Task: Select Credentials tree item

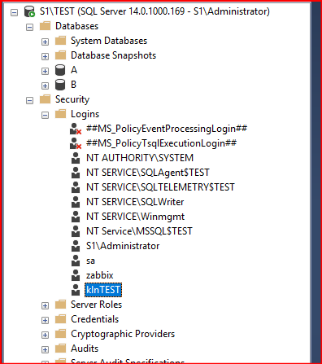Action: pyautogui.click(x=94, y=319)
